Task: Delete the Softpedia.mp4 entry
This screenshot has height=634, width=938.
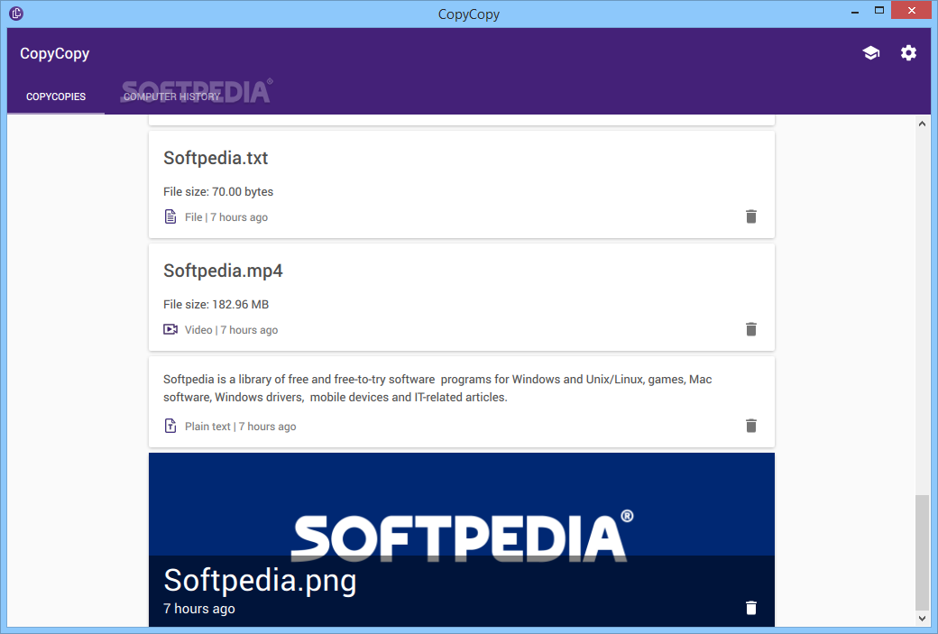Action: pyautogui.click(x=750, y=329)
